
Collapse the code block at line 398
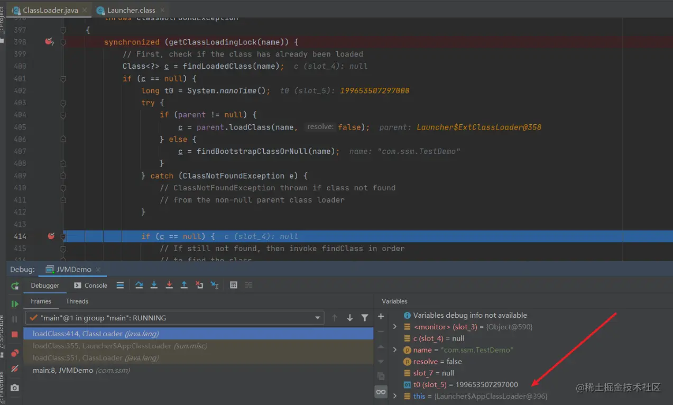tap(63, 42)
